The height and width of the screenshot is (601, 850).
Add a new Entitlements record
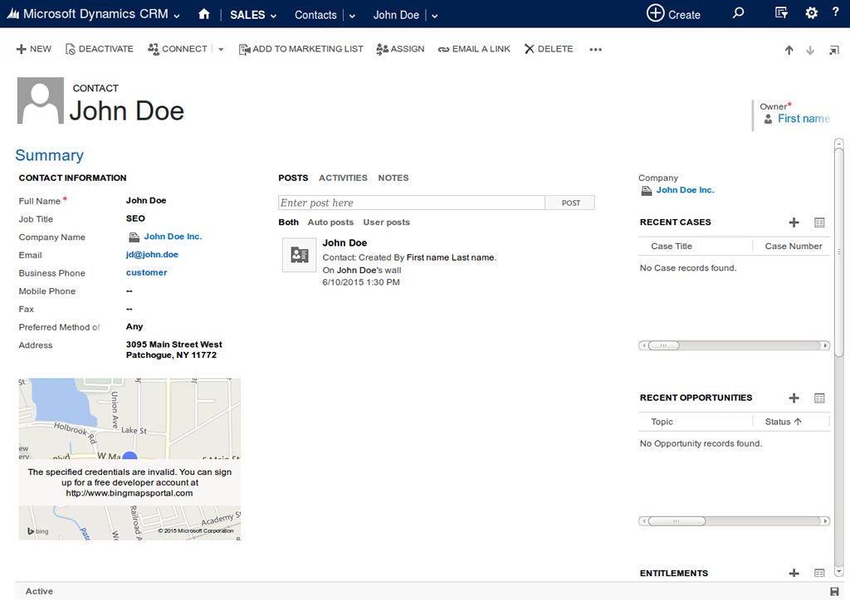794,573
